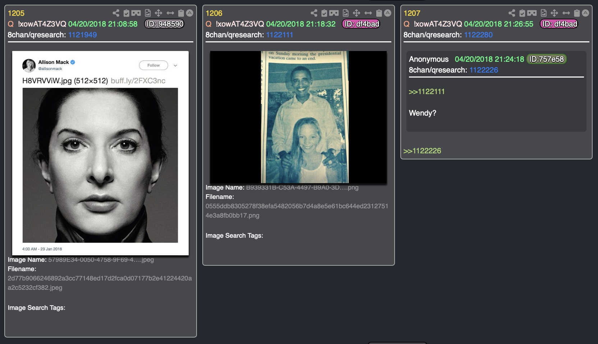The image size is (598, 344).
Task: Share post 1206 using the share icon
Action: coord(314,13)
